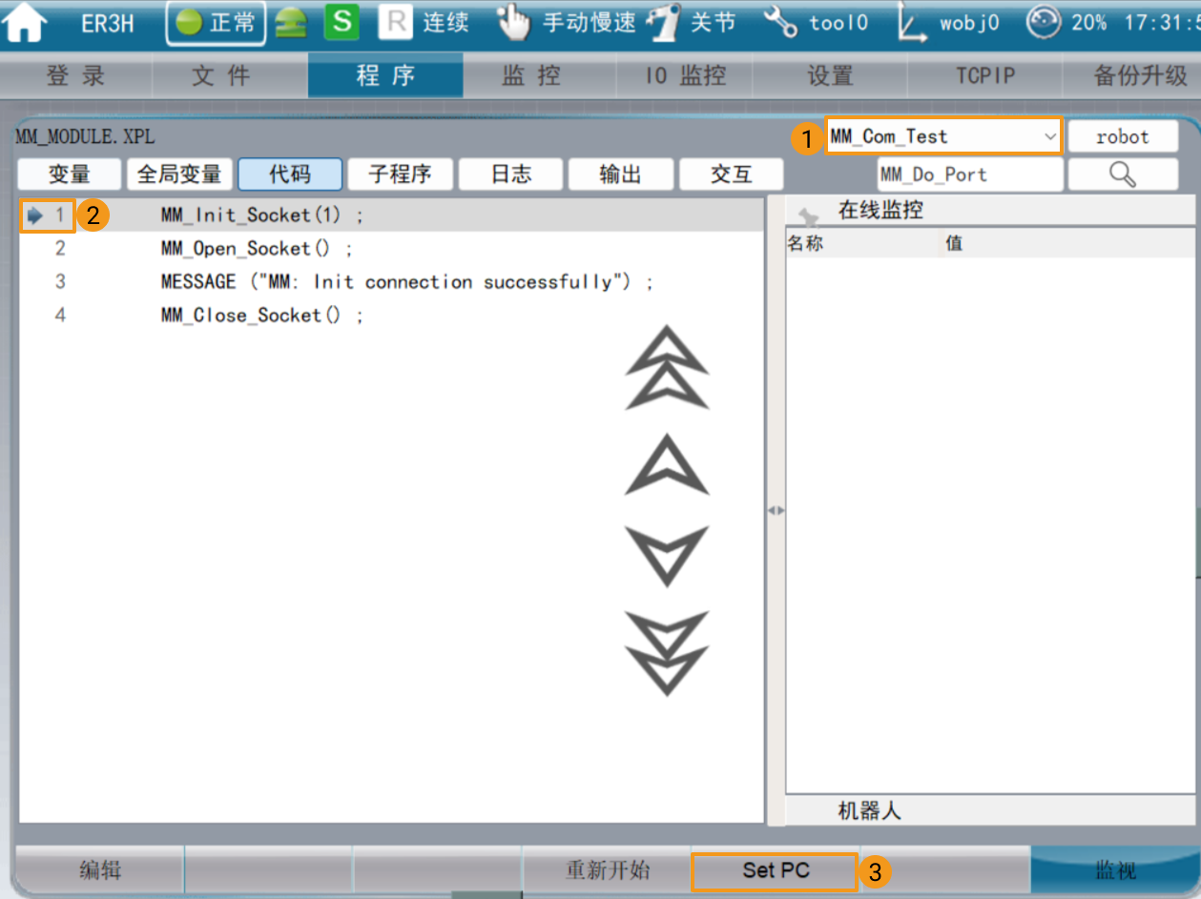Image resolution: width=1201 pixels, height=899 pixels.
Task: Open wobj0 work object coordinate icon
Action: pyautogui.click(x=913, y=24)
